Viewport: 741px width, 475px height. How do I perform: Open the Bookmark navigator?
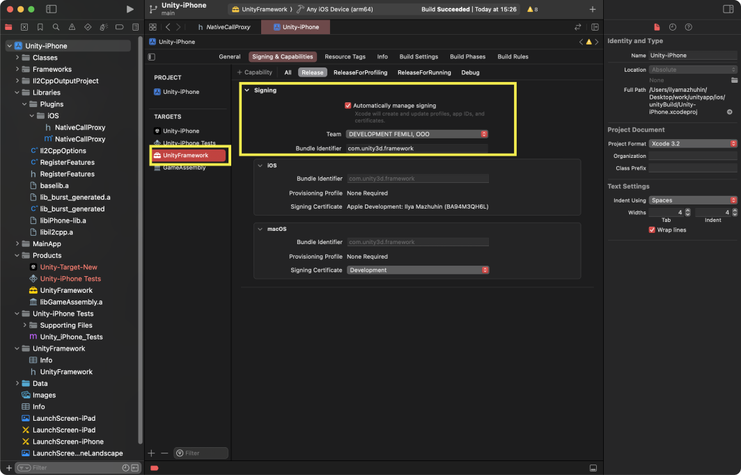click(40, 27)
